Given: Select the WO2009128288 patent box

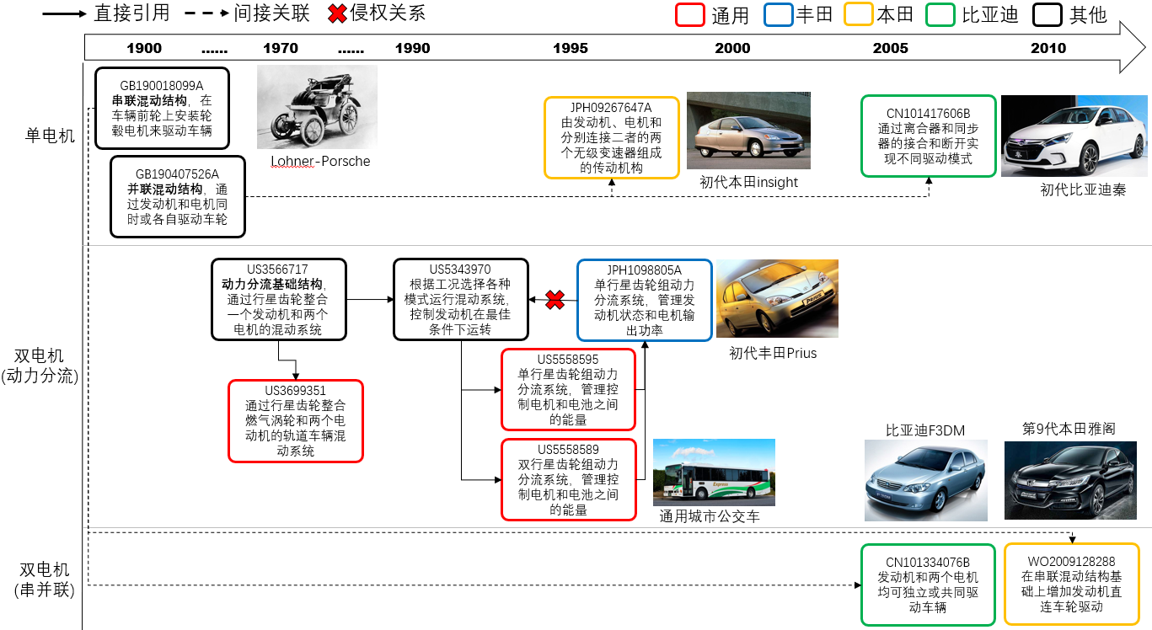Looking at the screenshot, I should [x=1072, y=584].
